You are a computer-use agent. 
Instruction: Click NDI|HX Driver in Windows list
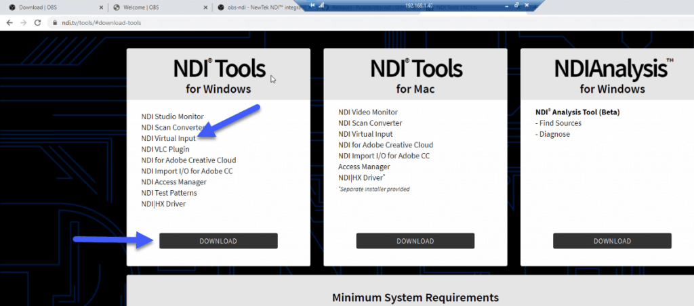click(163, 204)
